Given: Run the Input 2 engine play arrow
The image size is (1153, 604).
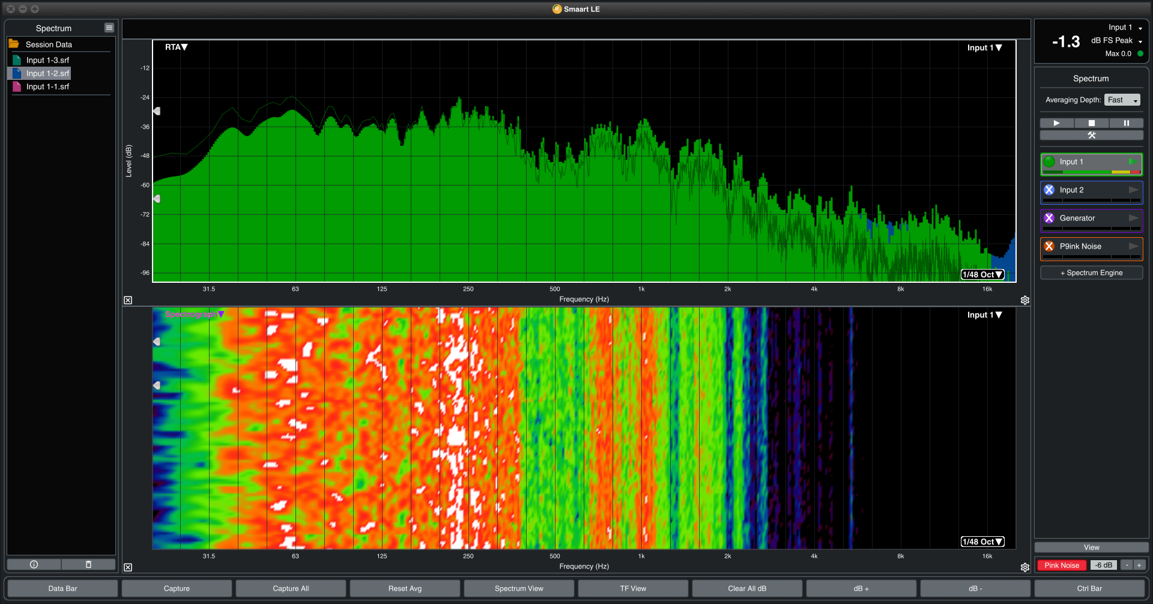Looking at the screenshot, I should (1133, 190).
